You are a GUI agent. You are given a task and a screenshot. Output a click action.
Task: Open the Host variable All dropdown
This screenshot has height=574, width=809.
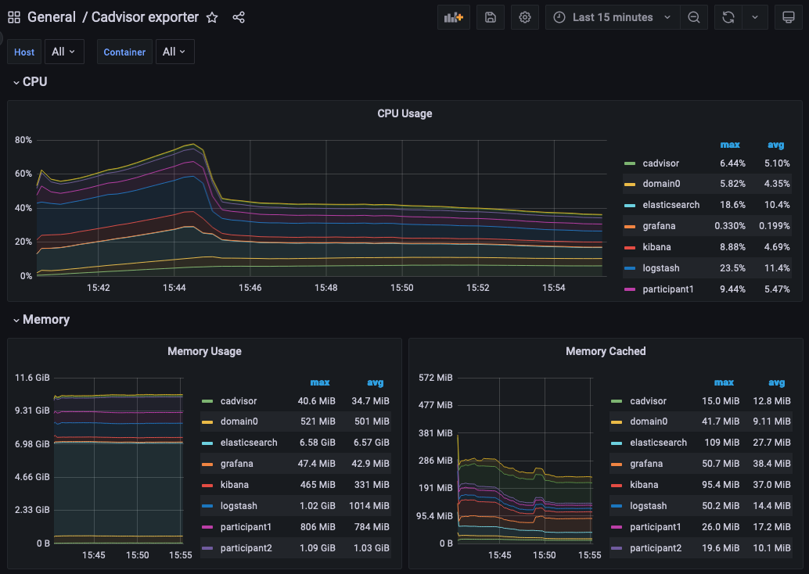[x=64, y=52]
